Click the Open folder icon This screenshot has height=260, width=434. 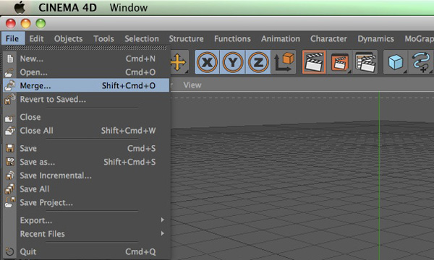(x=9, y=72)
